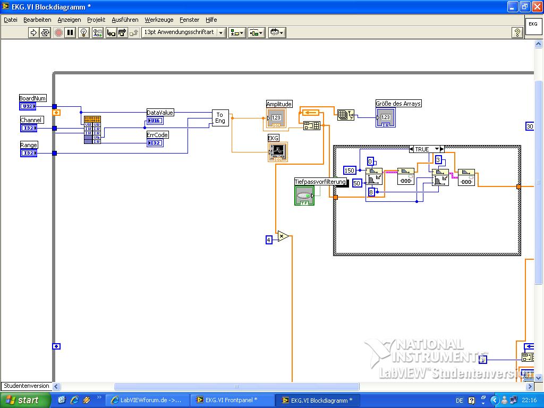Select the numeric constant 8
544x408 pixels.
[x=371, y=192]
